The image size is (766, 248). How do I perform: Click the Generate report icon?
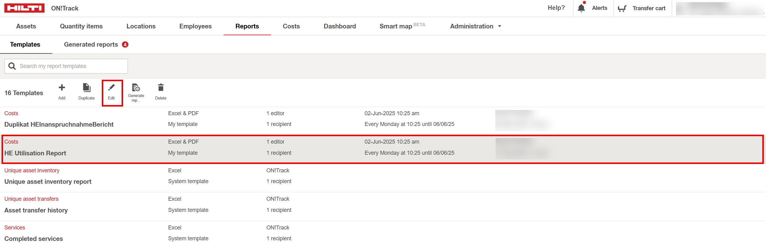pyautogui.click(x=136, y=88)
